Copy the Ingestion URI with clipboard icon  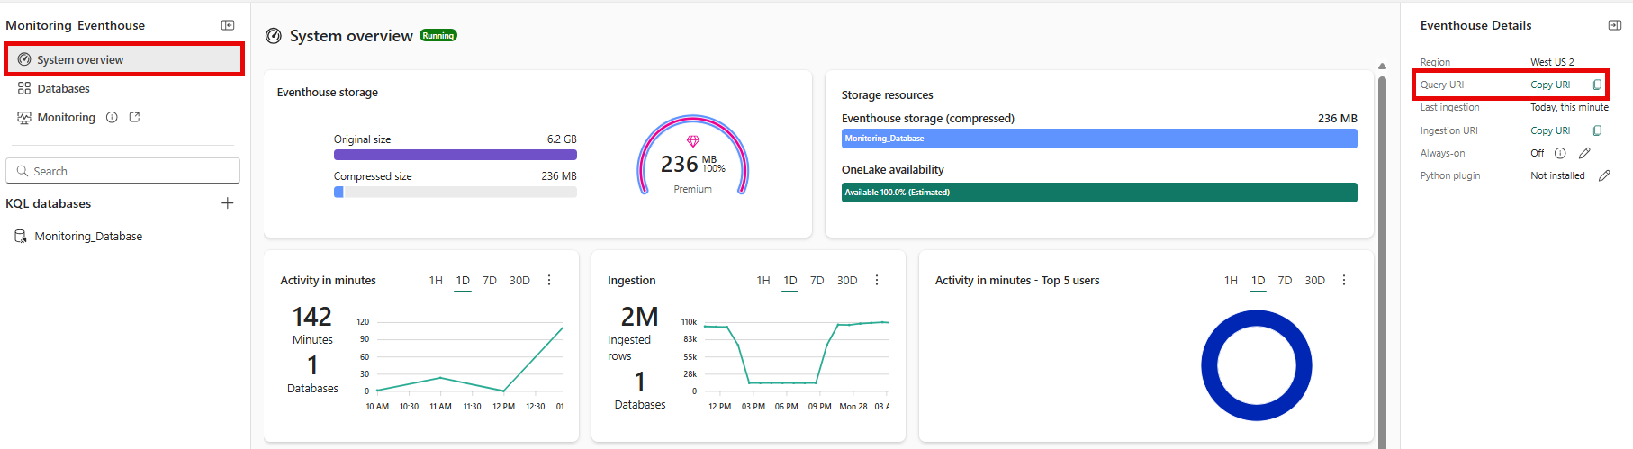click(x=1597, y=130)
